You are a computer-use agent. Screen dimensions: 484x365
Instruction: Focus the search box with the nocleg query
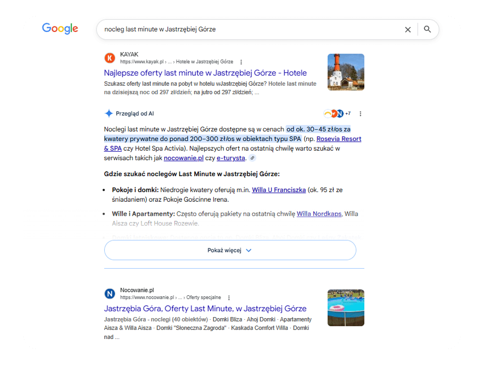tap(268, 29)
